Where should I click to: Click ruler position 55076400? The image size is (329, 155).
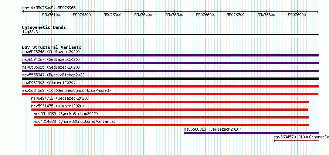click(x=143, y=15)
